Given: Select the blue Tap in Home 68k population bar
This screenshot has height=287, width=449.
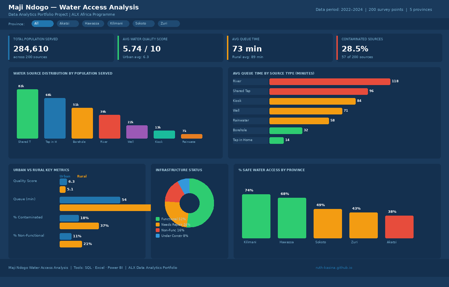Looking at the screenshot, I should (x=55, y=118).
